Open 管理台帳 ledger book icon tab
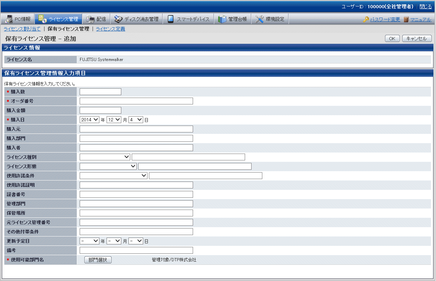 coord(233,19)
